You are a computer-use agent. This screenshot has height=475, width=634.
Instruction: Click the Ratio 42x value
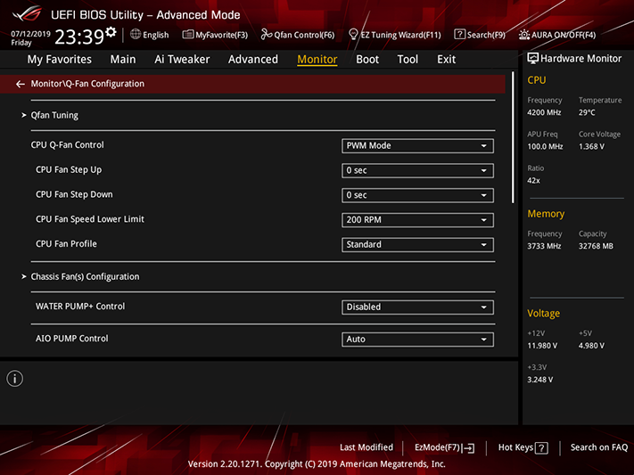pos(534,180)
